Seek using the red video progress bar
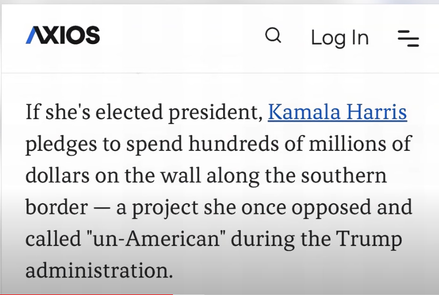The image size is (439, 295). [x=87, y=294]
